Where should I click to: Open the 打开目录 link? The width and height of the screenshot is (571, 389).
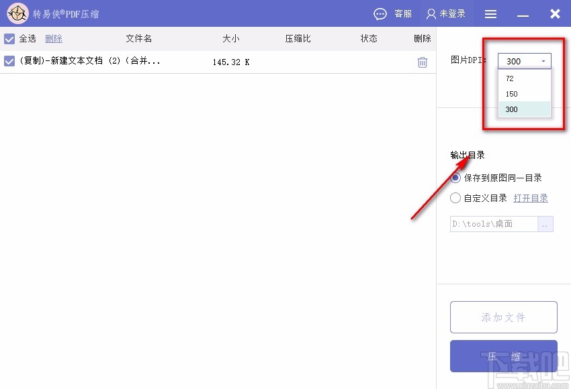pos(531,198)
